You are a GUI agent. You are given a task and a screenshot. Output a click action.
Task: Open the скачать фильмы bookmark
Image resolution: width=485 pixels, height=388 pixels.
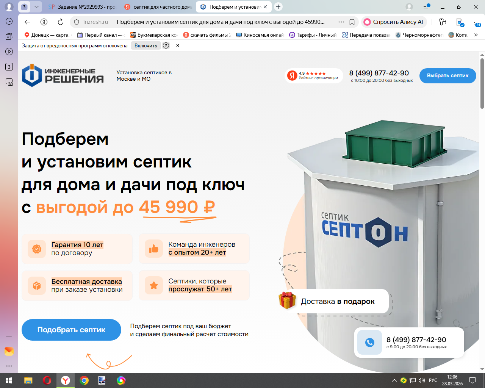pos(207,35)
